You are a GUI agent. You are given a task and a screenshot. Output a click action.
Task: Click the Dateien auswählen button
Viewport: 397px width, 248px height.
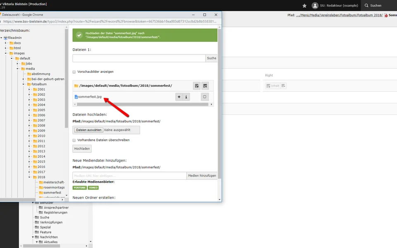[88, 130]
